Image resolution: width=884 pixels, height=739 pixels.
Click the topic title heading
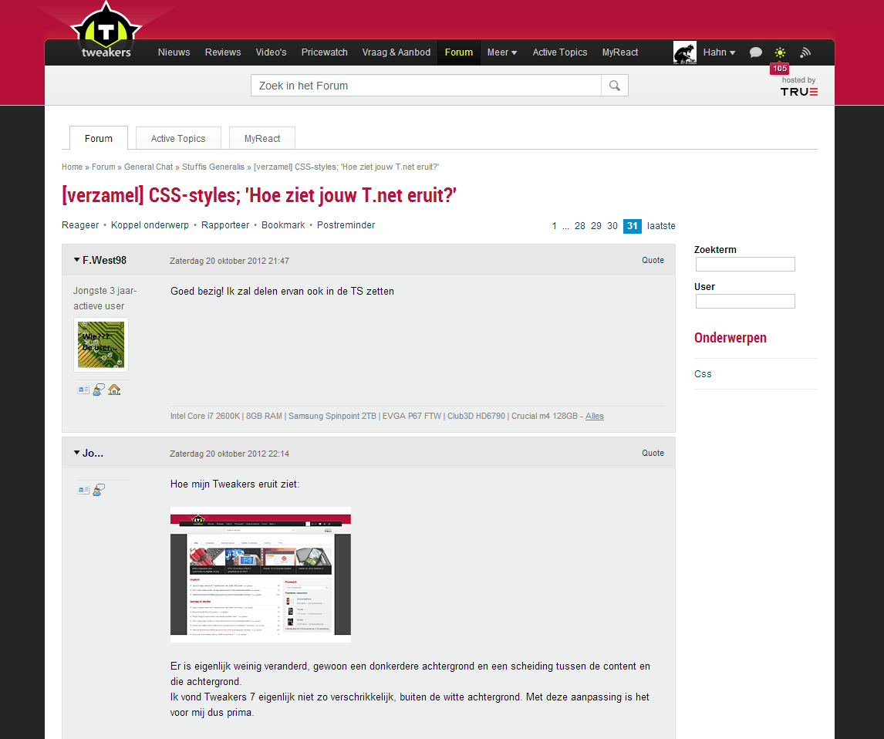258,195
